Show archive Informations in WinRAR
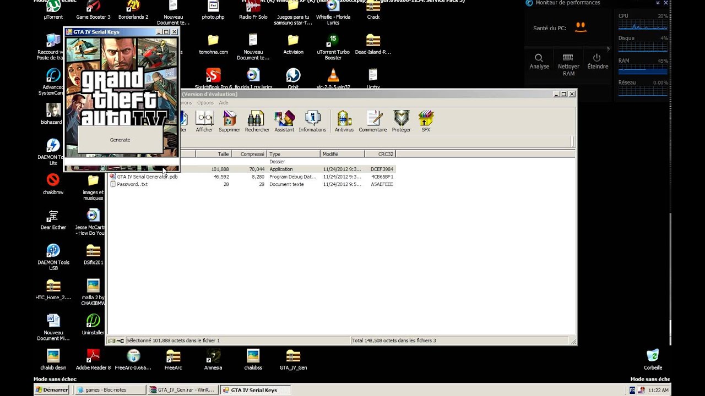The width and height of the screenshot is (705, 396). 312,122
